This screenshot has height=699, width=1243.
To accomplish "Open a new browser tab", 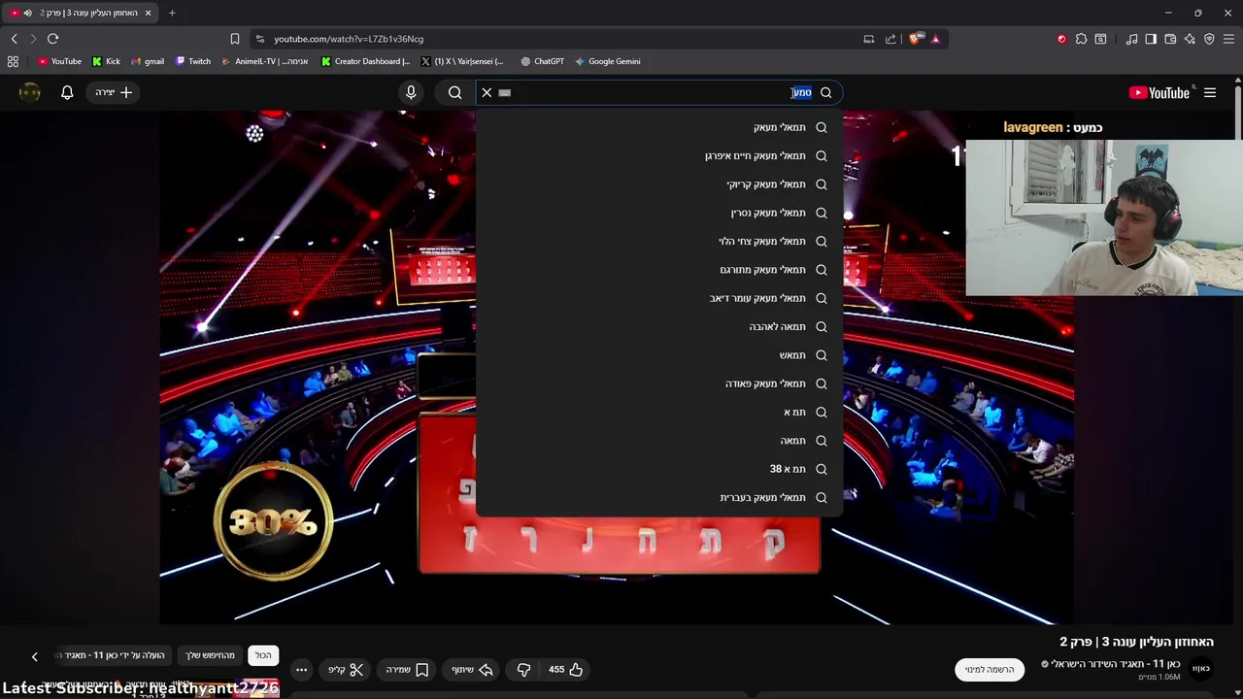I will pos(172,13).
